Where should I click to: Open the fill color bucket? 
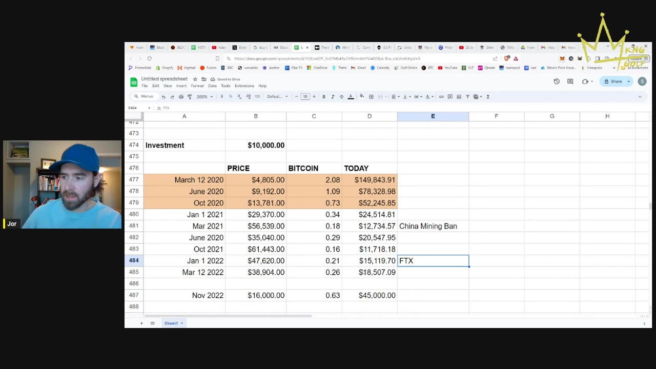(x=362, y=96)
